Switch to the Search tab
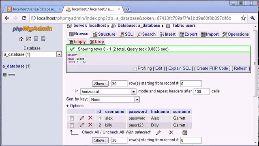The image size is (259, 146). point(146,34)
